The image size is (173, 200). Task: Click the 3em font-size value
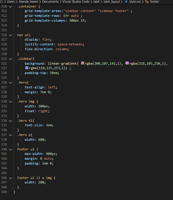coord(49,125)
